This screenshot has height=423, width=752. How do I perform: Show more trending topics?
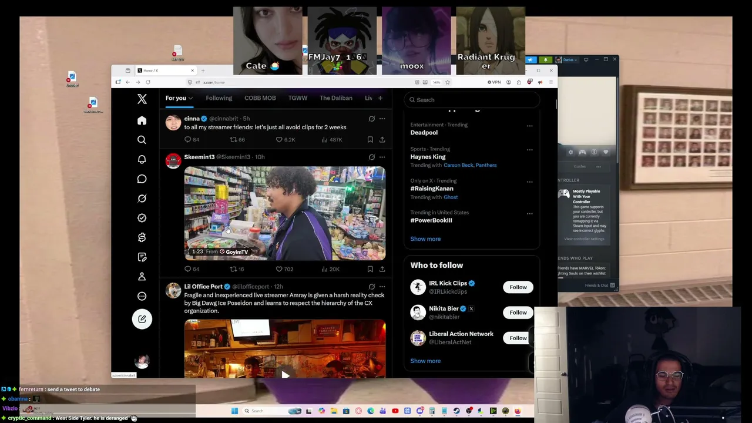425,239
